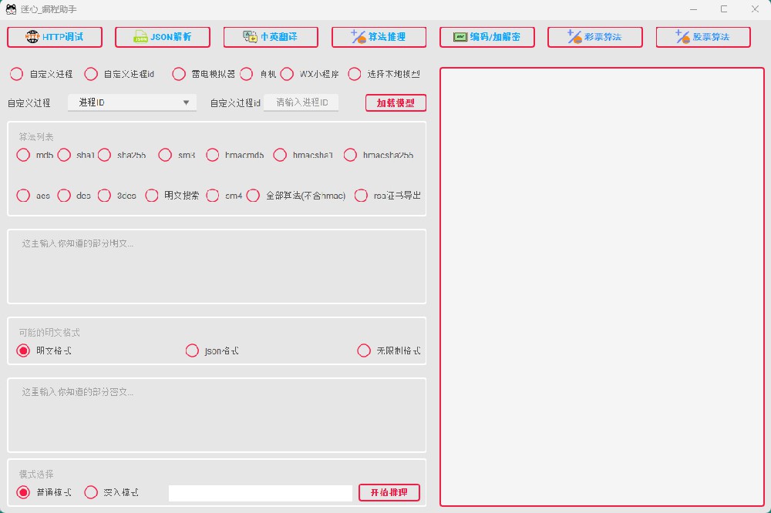Switch to 深入模式 mode
This screenshot has width=771, height=513.
[91, 492]
